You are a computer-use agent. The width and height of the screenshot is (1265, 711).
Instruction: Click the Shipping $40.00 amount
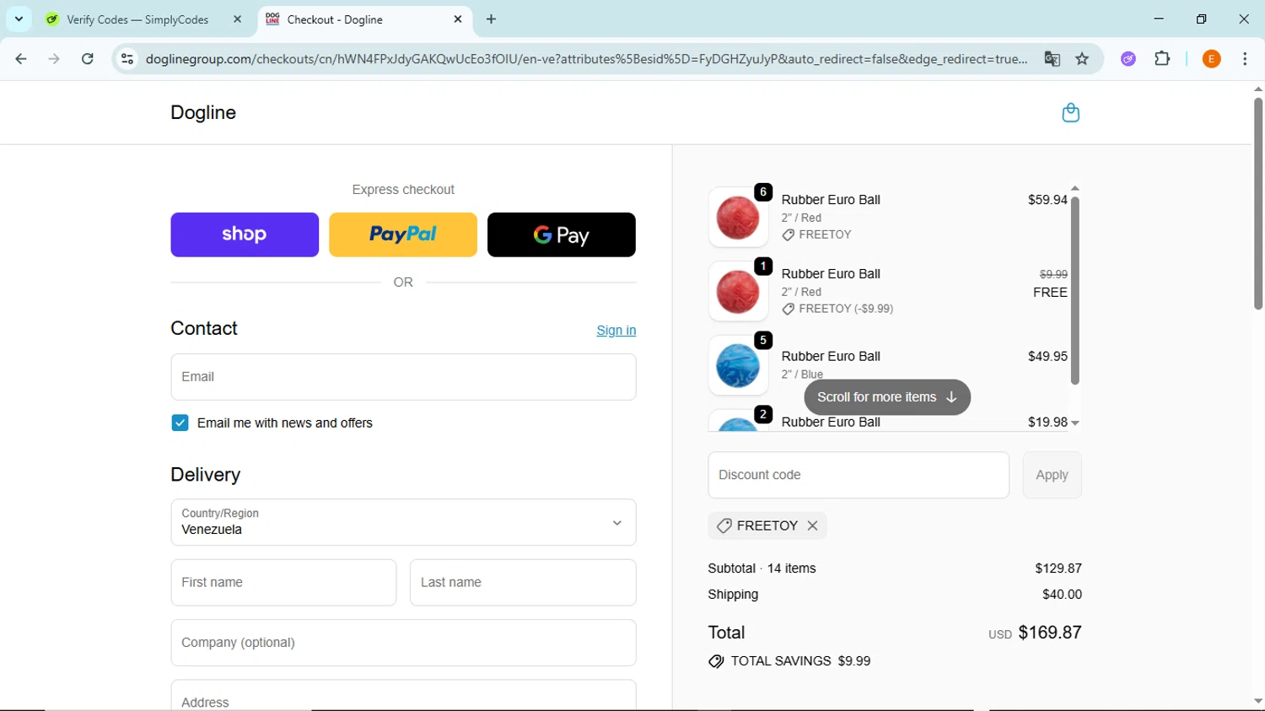click(x=1062, y=595)
